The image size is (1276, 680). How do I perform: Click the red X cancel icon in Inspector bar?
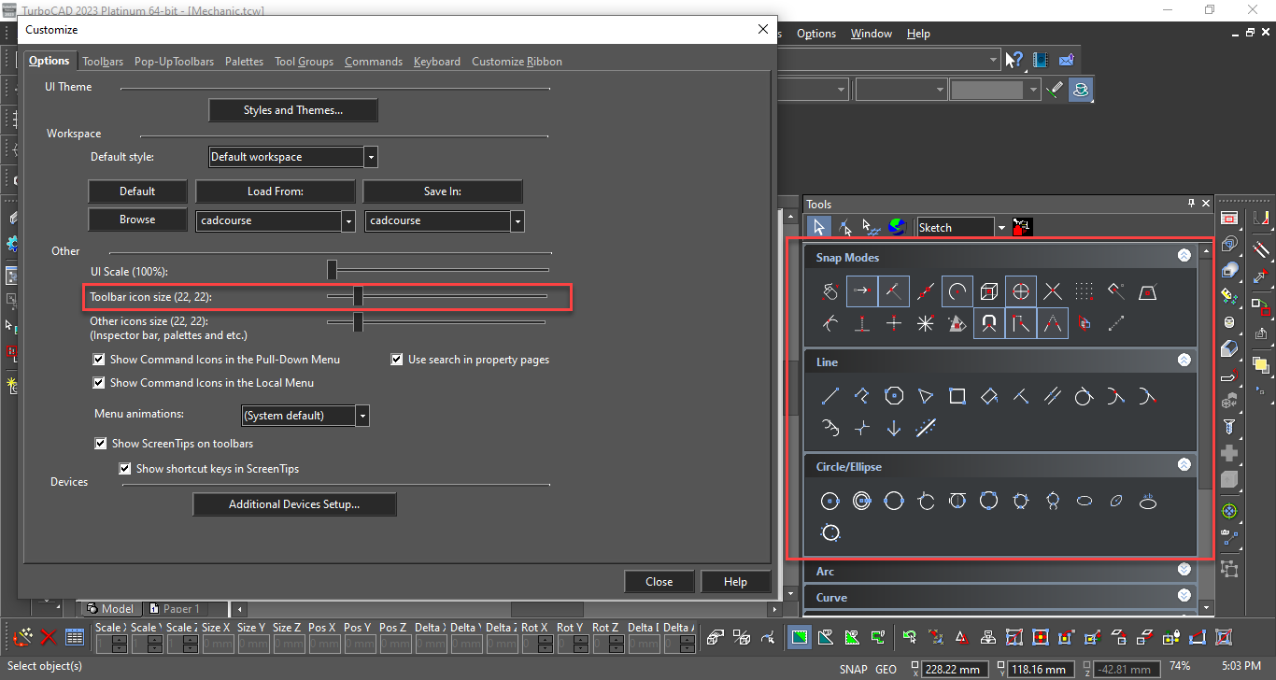(49, 638)
